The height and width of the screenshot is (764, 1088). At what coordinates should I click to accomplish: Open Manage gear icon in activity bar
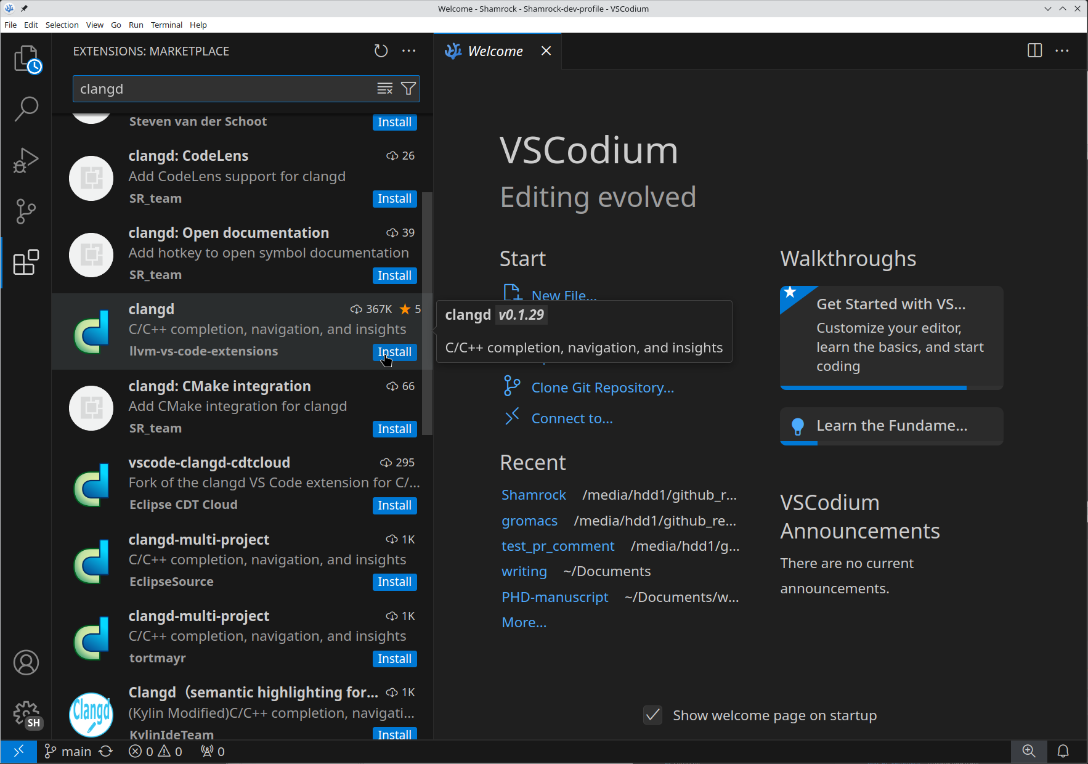[x=26, y=715]
